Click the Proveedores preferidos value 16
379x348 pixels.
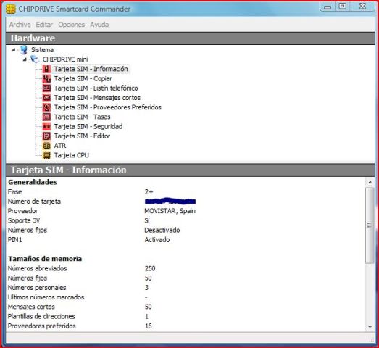click(149, 326)
